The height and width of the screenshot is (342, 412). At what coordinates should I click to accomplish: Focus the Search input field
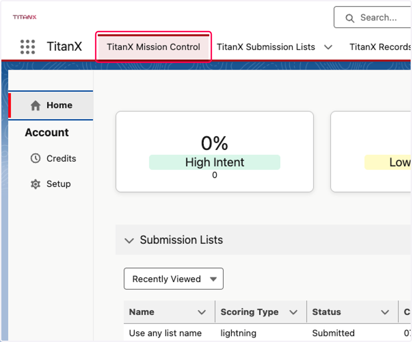(x=373, y=18)
